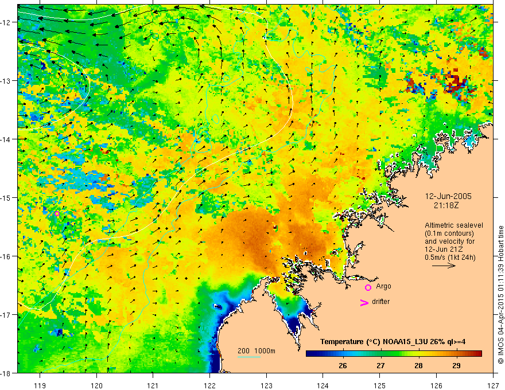This screenshot has width=505, height=390.
Task: Click latitude axis label -17
Action: [6, 314]
